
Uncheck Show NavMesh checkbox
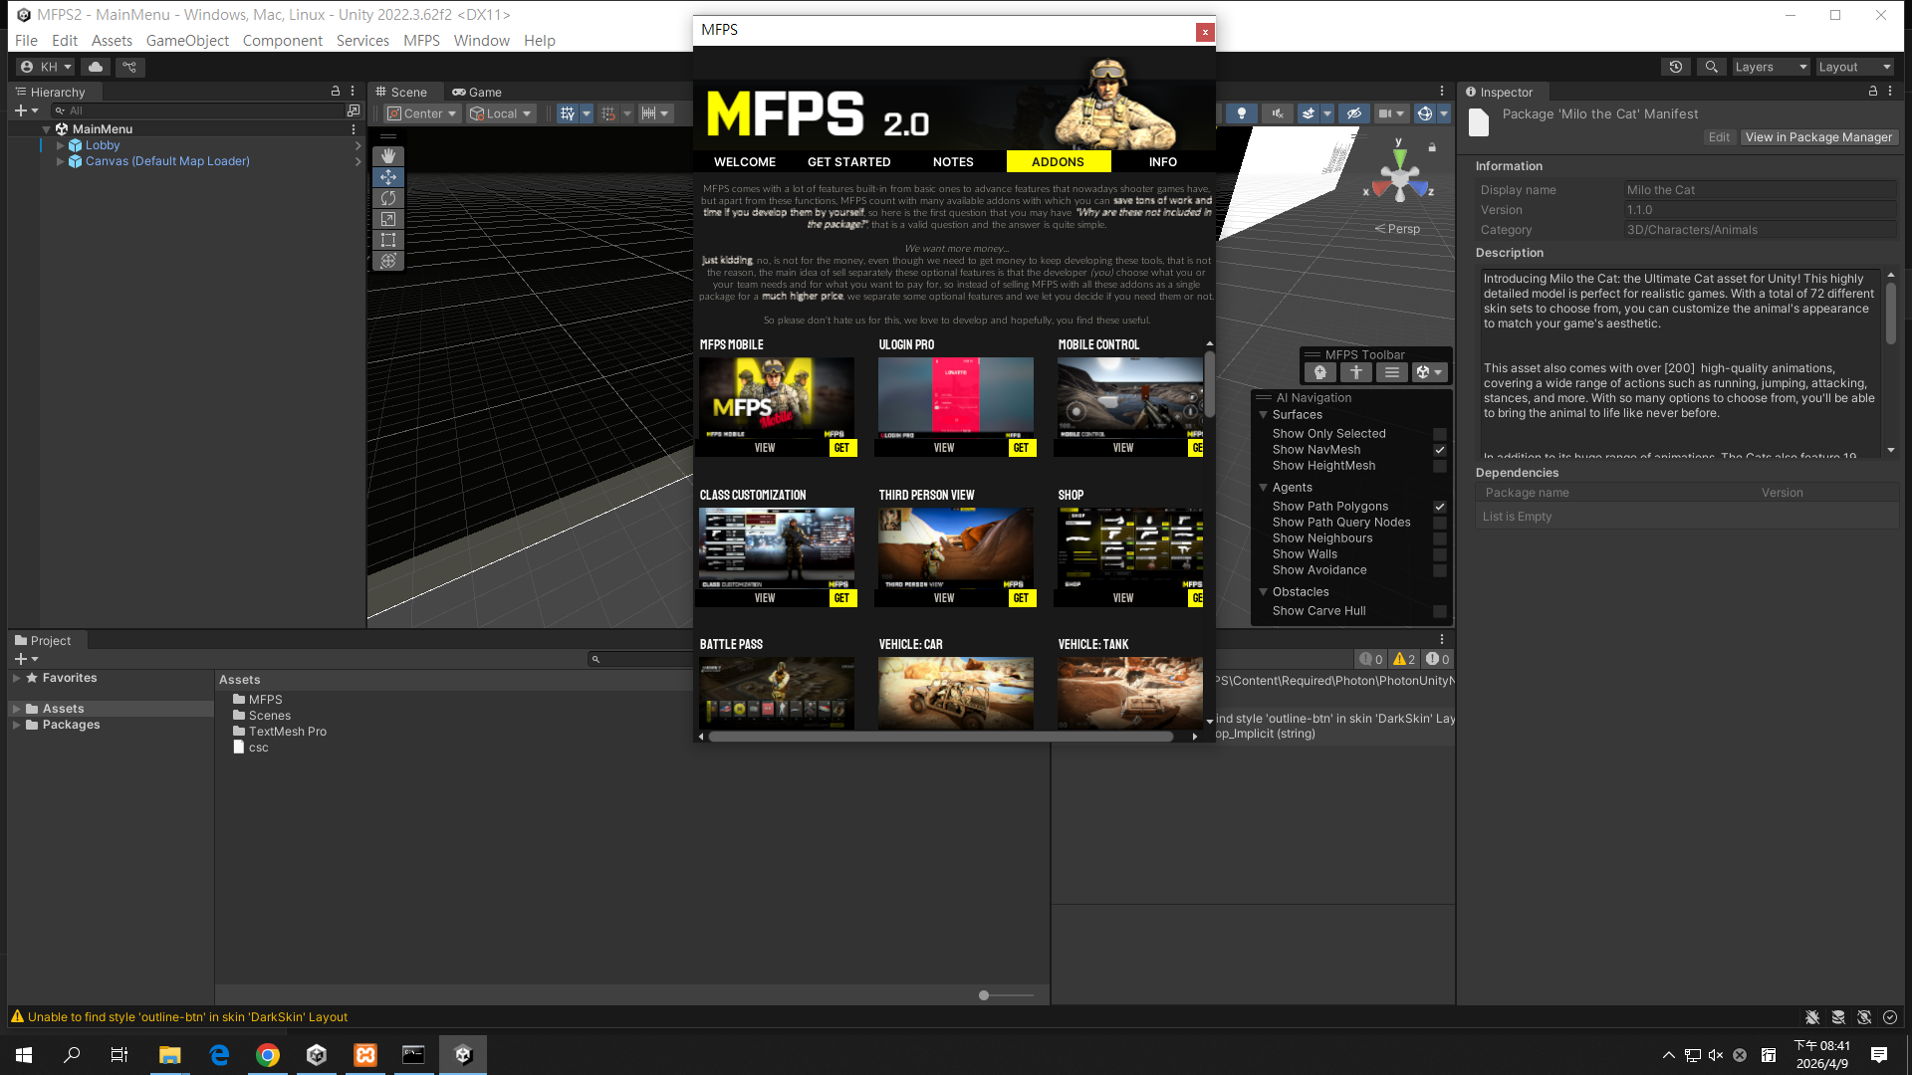(1439, 450)
